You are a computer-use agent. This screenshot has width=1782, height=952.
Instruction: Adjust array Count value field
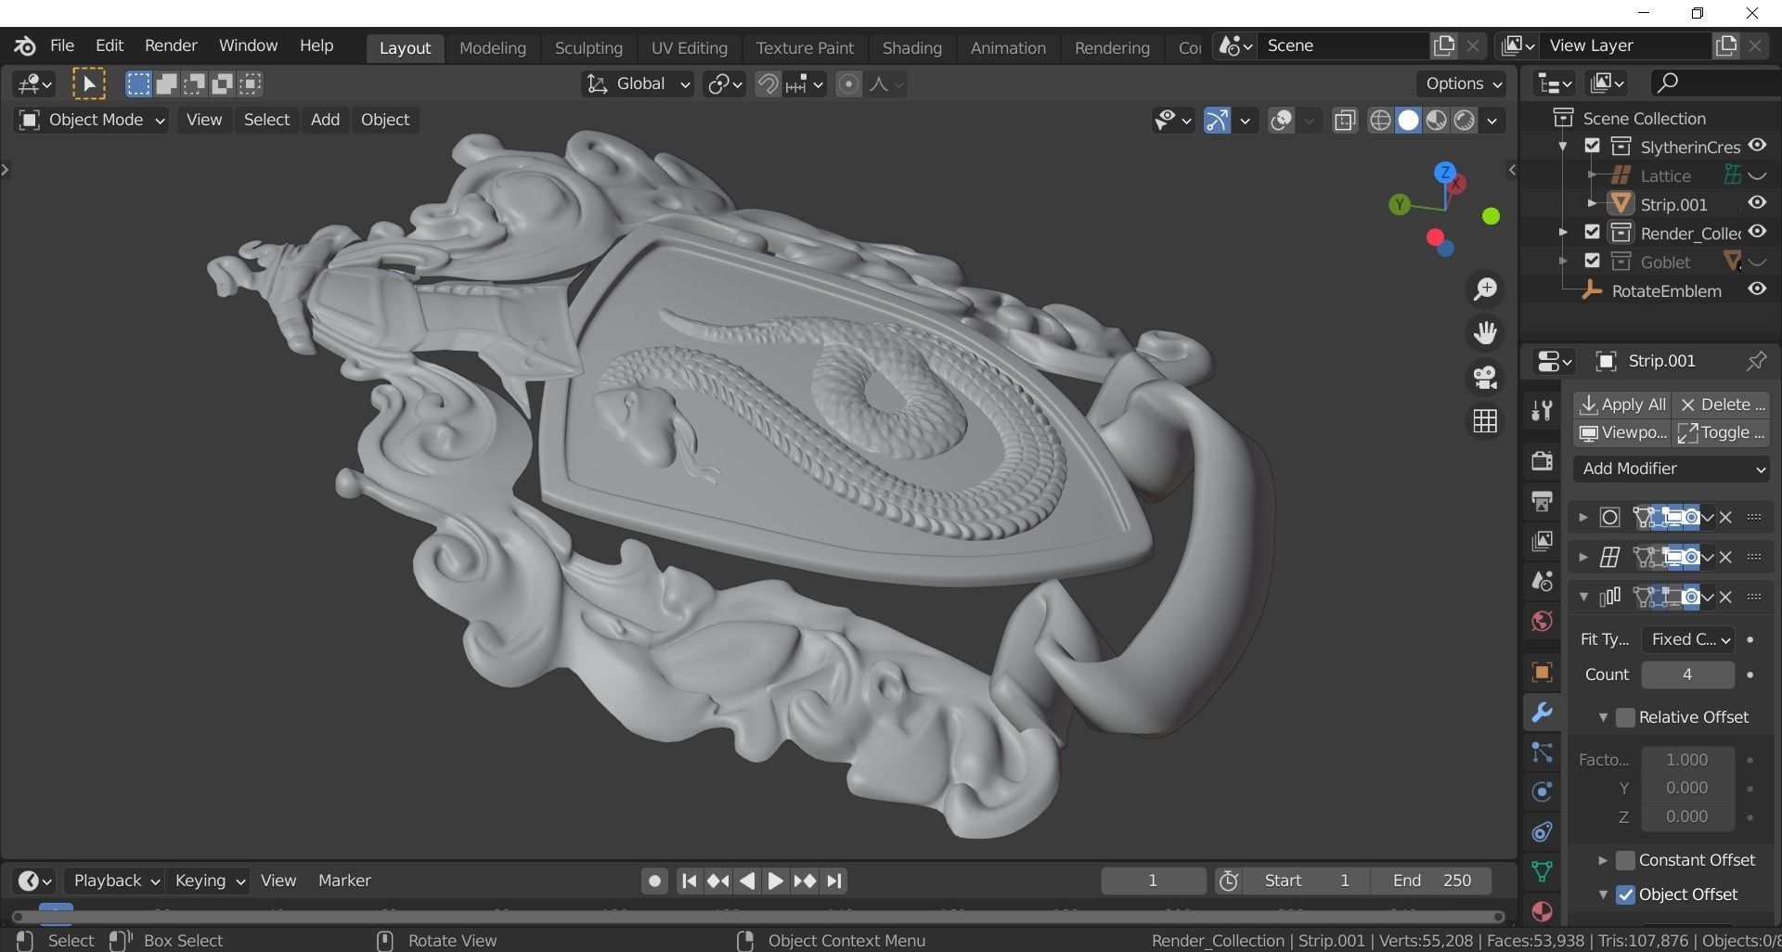point(1687,675)
